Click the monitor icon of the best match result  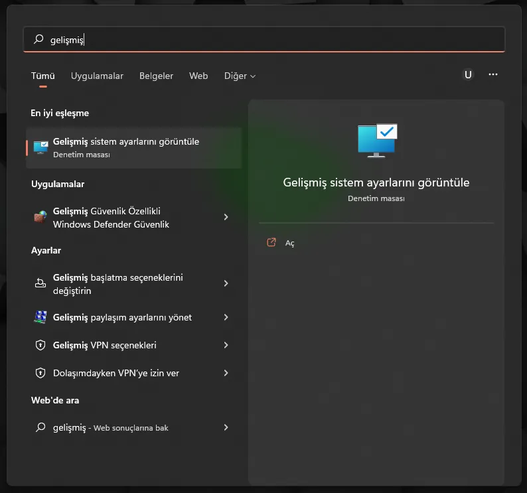point(40,147)
